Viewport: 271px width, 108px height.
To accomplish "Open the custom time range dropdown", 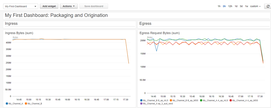I will point(255,6).
